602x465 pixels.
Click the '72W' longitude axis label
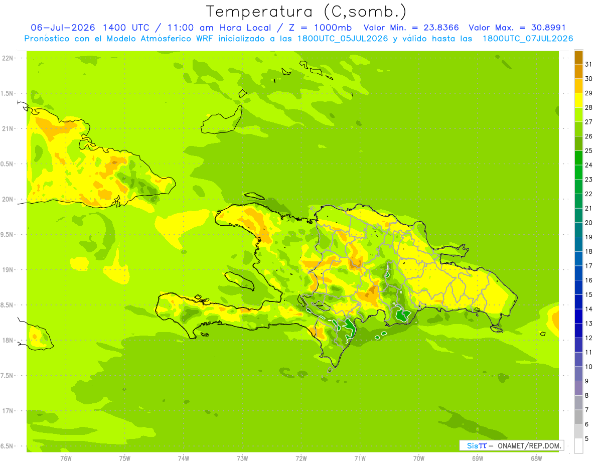[x=301, y=458]
